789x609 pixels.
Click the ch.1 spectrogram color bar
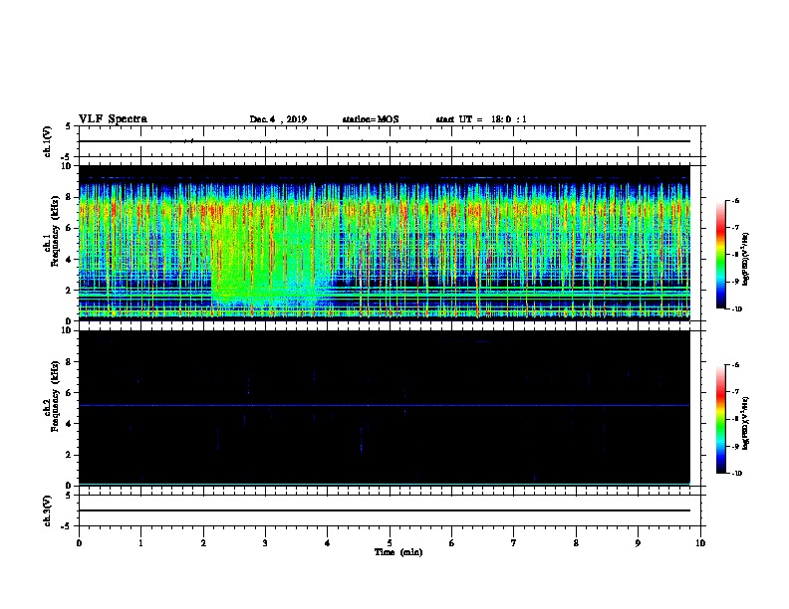(x=721, y=255)
